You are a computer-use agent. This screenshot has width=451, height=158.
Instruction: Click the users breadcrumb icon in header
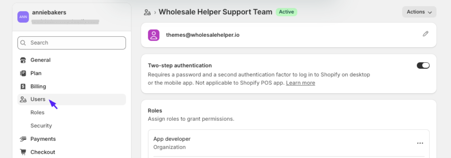147,12
